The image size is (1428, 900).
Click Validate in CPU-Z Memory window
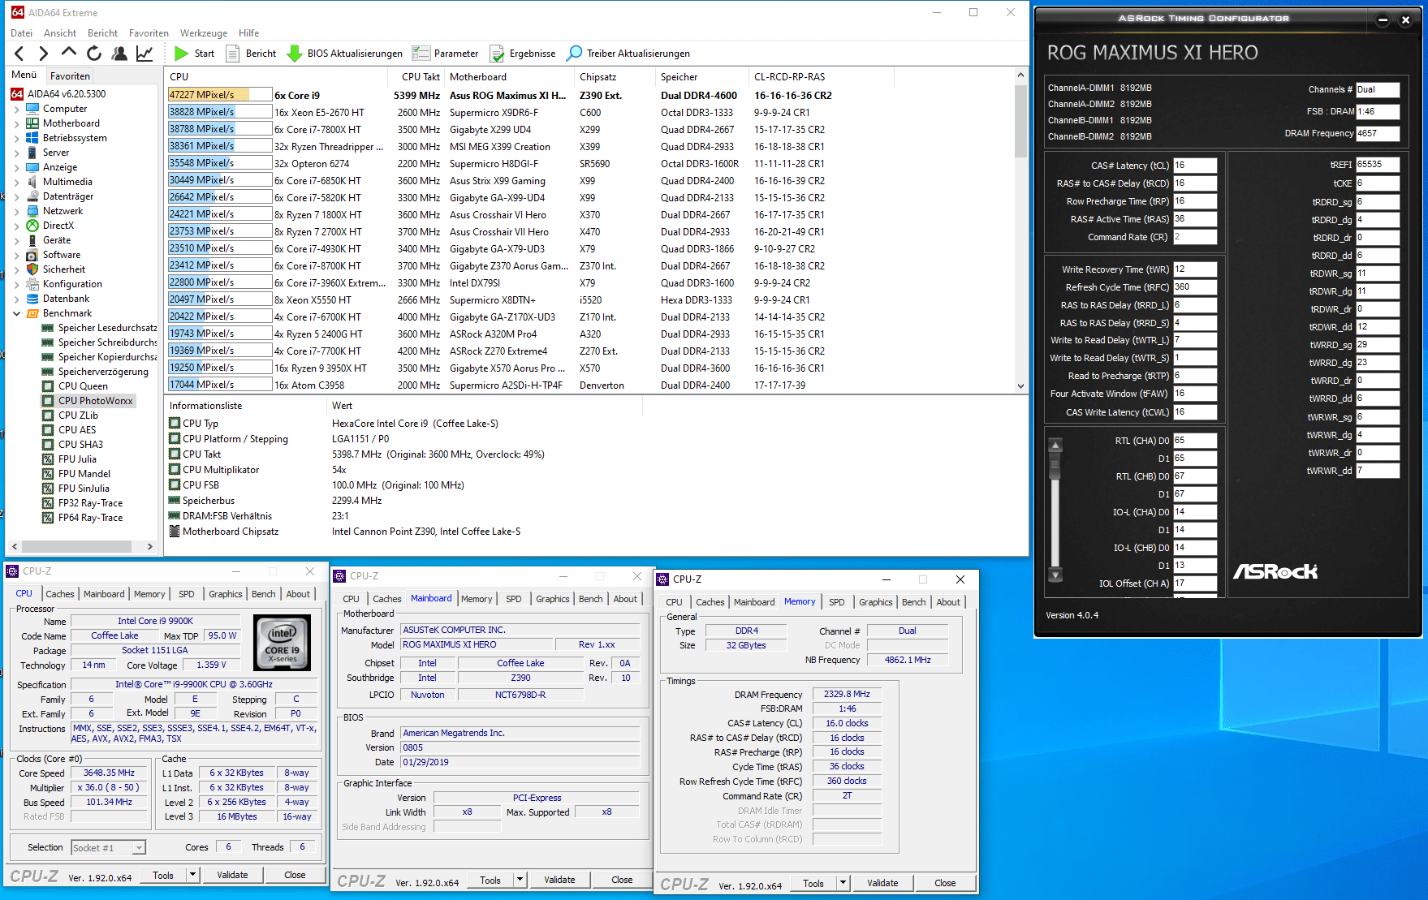882,883
